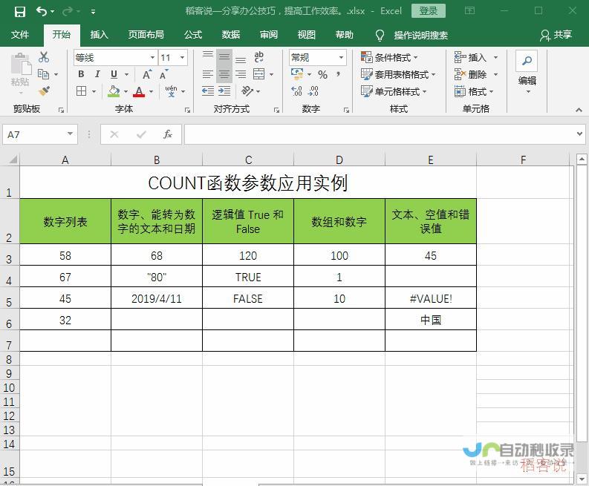Open the font size dropdown
This screenshot has height=486, width=589.
182,57
